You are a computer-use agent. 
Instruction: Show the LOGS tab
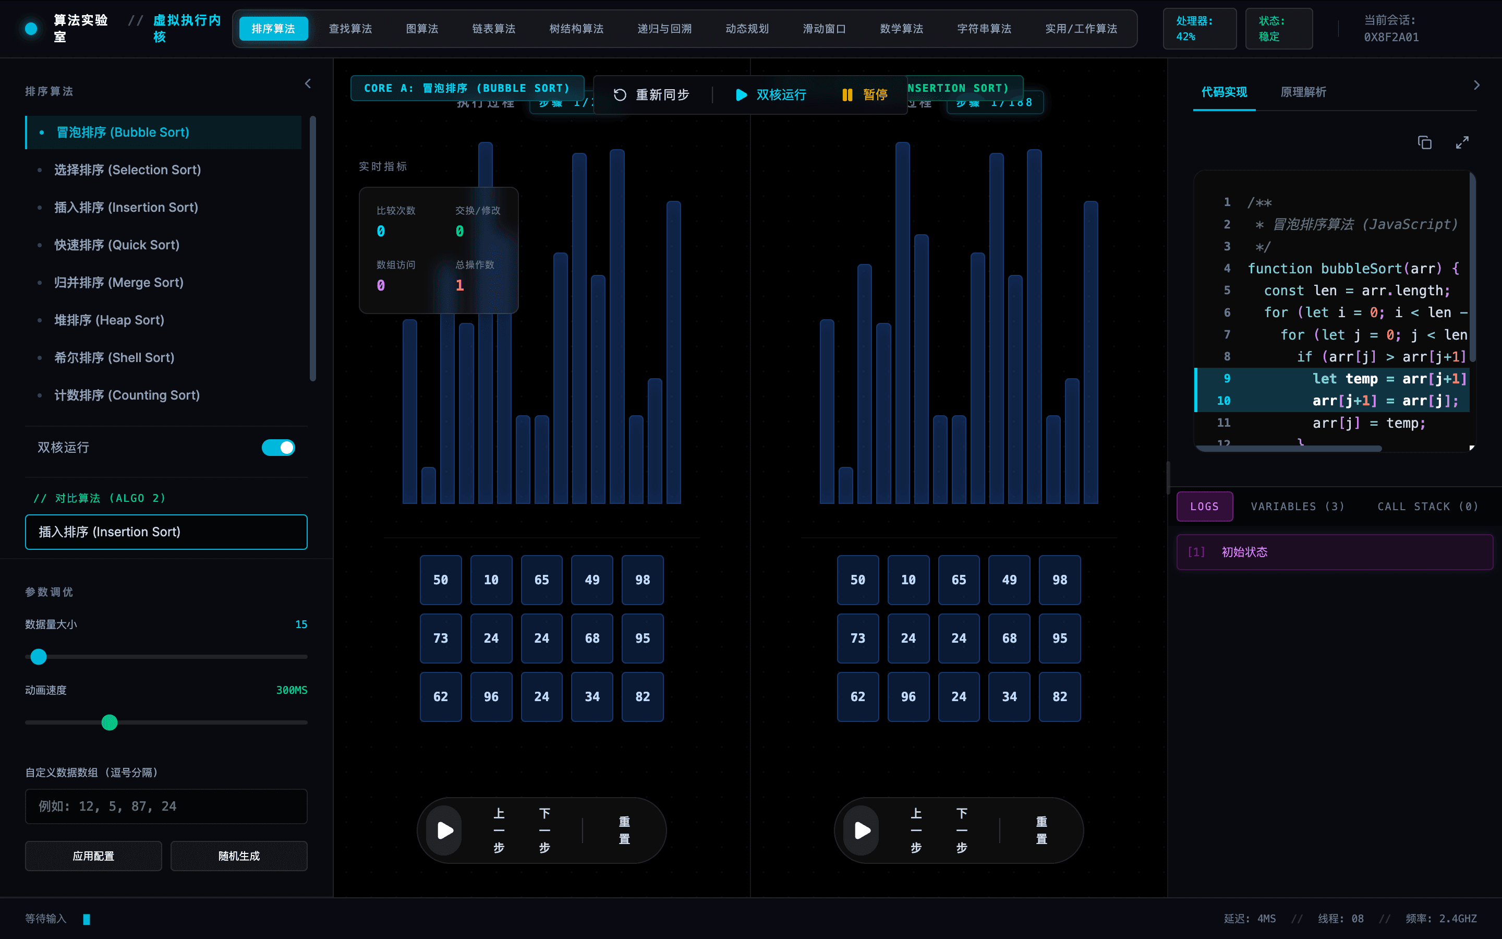point(1204,506)
